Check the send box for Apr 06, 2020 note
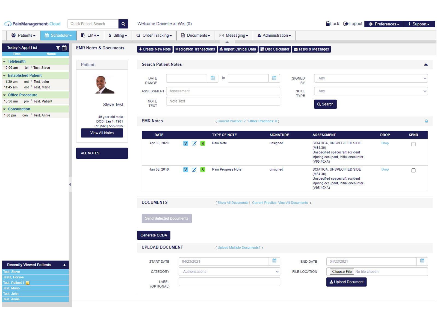The width and height of the screenshot is (437, 328). coord(414,144)
